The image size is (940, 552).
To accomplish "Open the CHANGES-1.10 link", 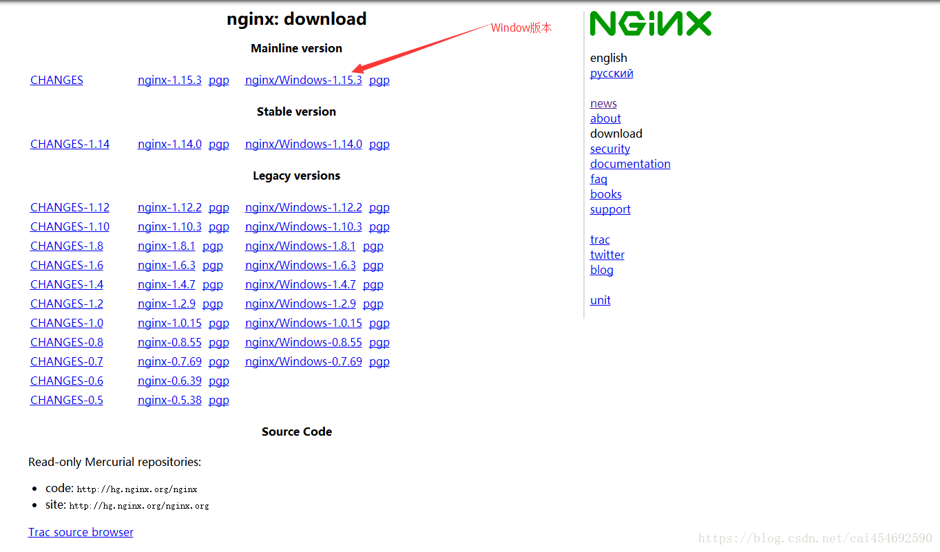I will pos(70,226).
